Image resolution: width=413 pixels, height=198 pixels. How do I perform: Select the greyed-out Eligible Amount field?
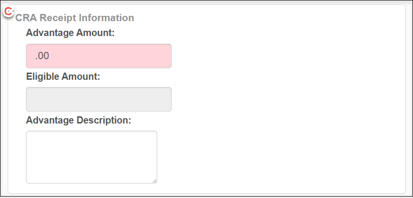click(99, 99)
